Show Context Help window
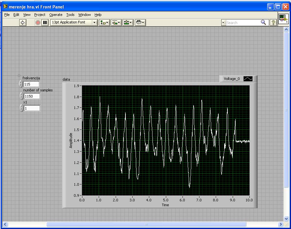The image size is (291, 229). (x=273, y=22)
